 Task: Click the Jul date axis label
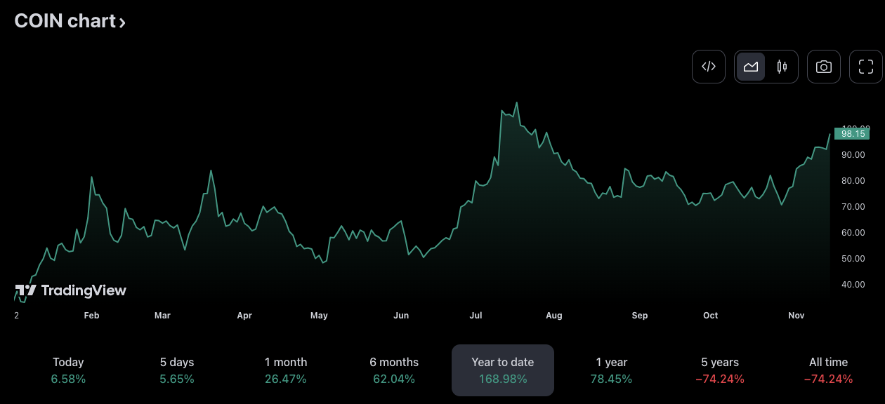[476, 316]
